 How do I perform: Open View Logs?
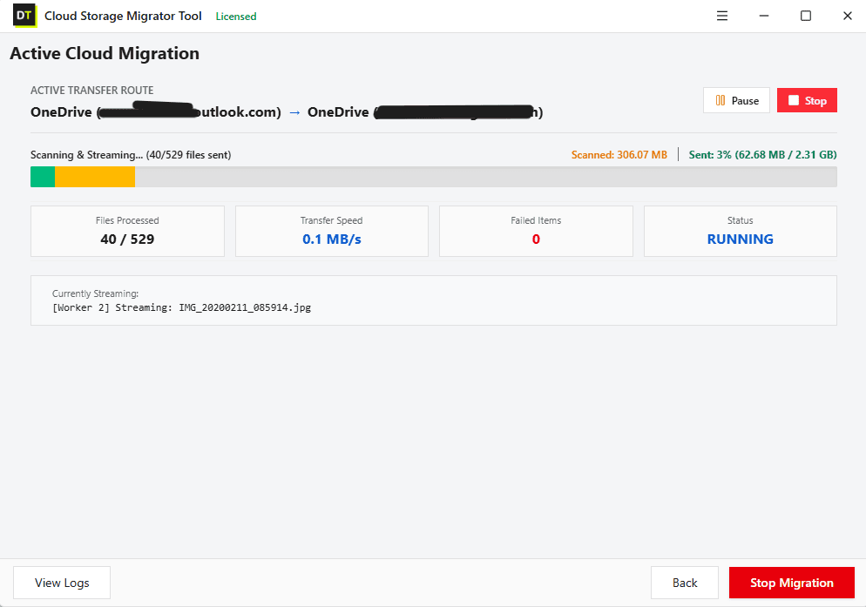[62, 583]
